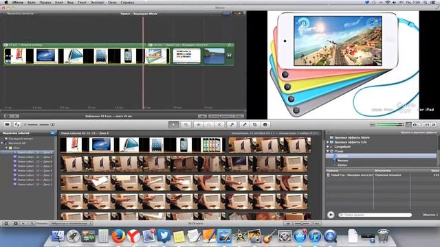
Task: Open the maps and backgrounds browser icon
Action: (433, 125)
